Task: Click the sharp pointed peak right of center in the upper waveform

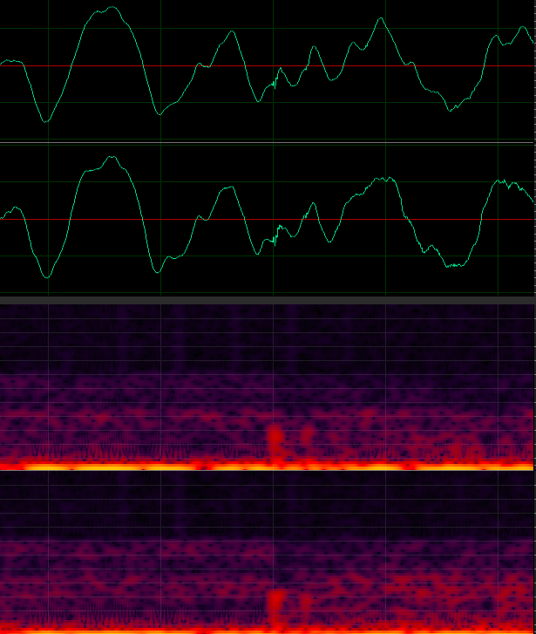Action: pyautogui.click(x=380, y=19)
